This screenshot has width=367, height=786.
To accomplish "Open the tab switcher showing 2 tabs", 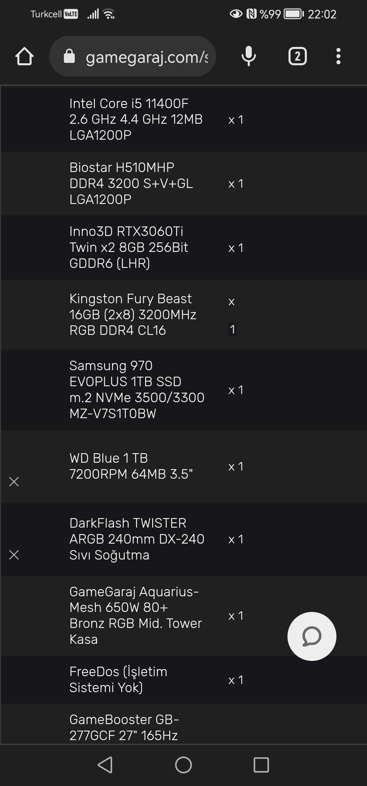I will (x=297, y=56).
